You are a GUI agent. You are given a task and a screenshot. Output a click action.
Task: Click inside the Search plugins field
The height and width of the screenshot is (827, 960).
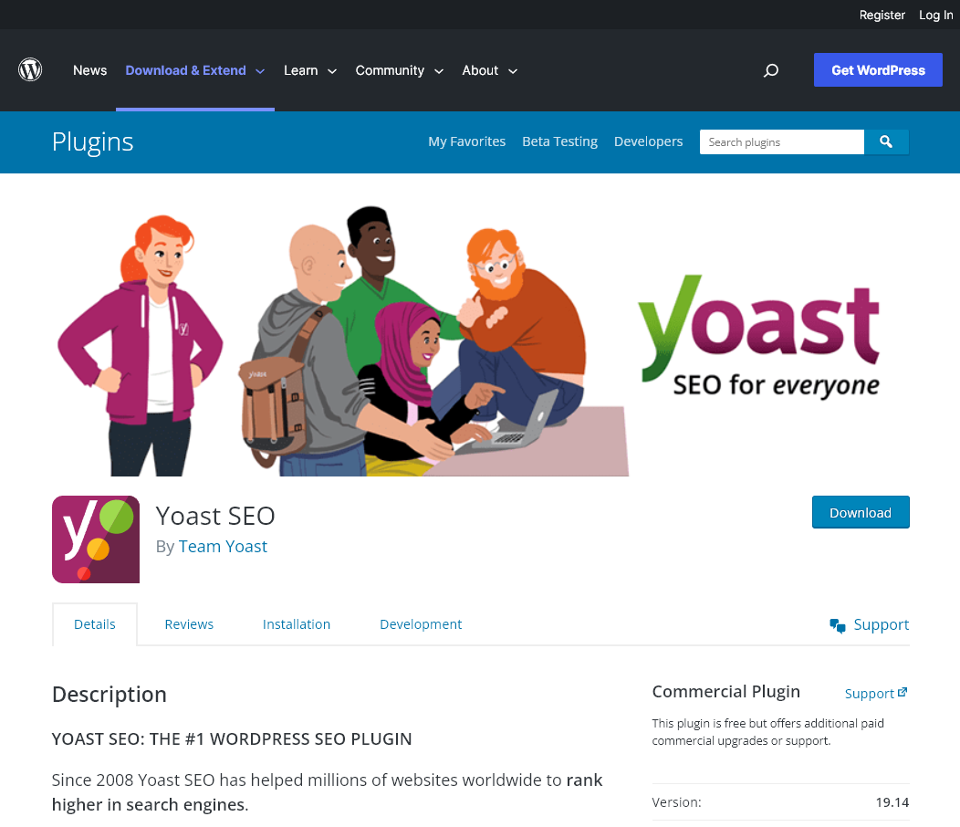(781, 141)
